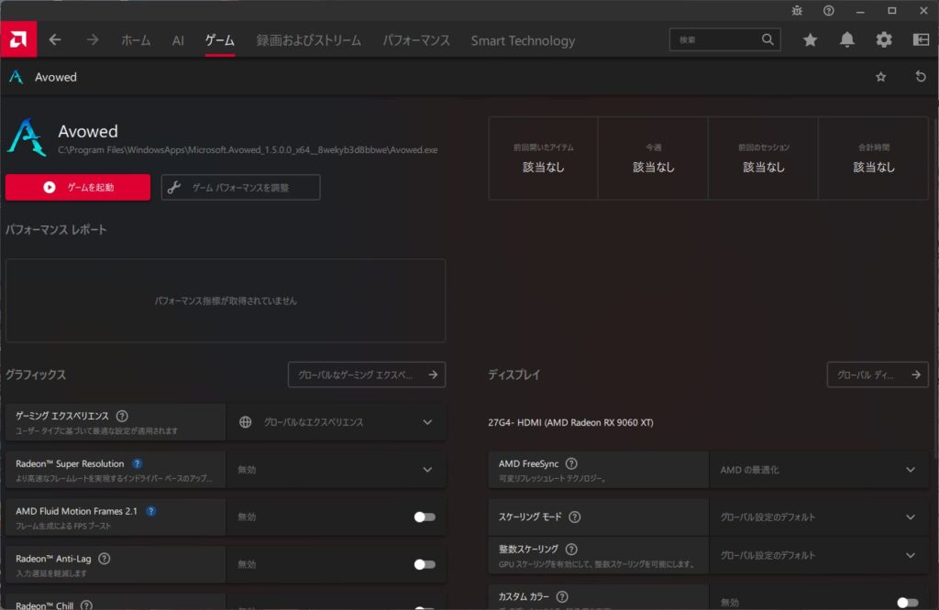Open パフォーマンス tab
Screen dimensions: 939x610
pyautogui.click(x=416, y=40)
